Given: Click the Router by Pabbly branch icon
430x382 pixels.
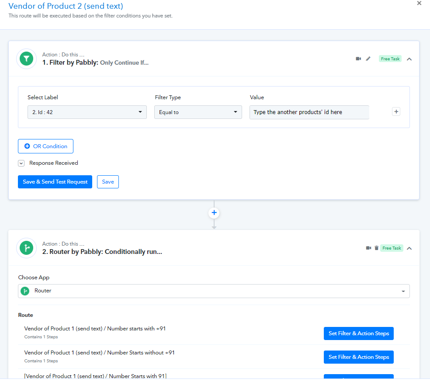Looking at the screenshot, I should tap(27, 248).
